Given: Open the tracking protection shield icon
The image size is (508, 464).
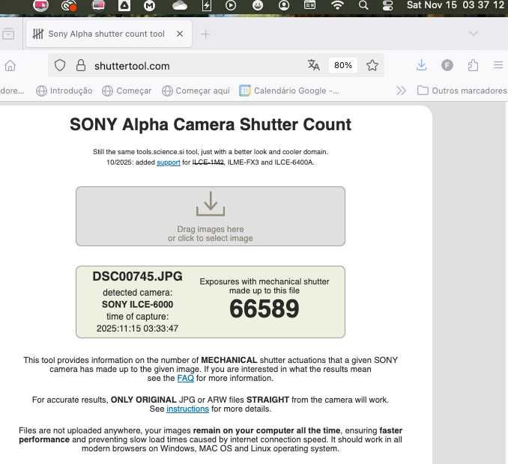Looking at the screenshot, I should [60, 65].
